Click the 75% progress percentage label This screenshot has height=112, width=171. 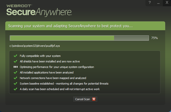point(155,38)
